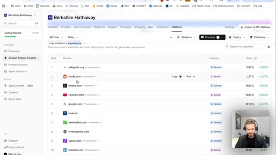Click the Berkshire Hathaway logo icon in header
The height and width of the screenshot is (155, 276).
(x=50, y=17)
